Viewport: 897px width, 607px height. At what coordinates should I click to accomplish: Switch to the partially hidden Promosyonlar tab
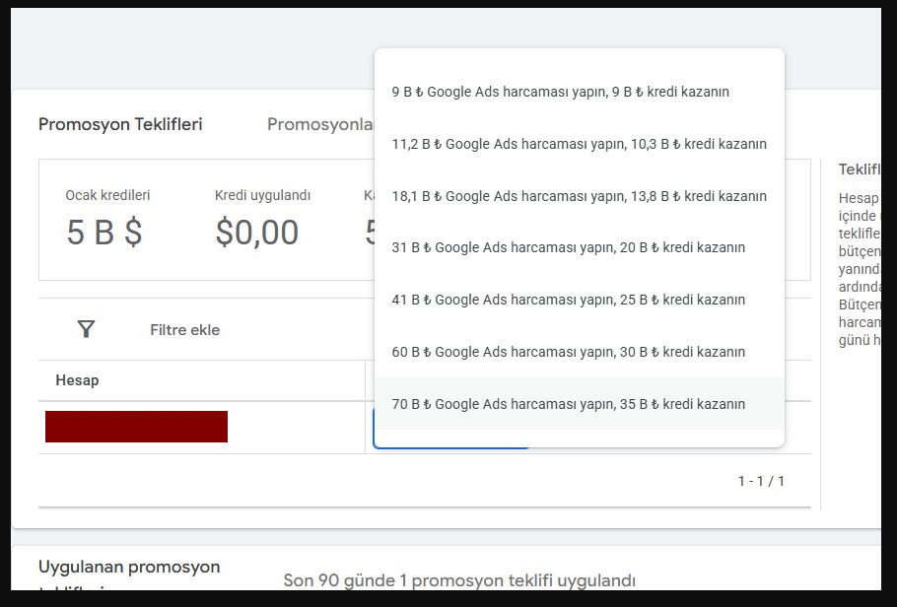point(320,124)
